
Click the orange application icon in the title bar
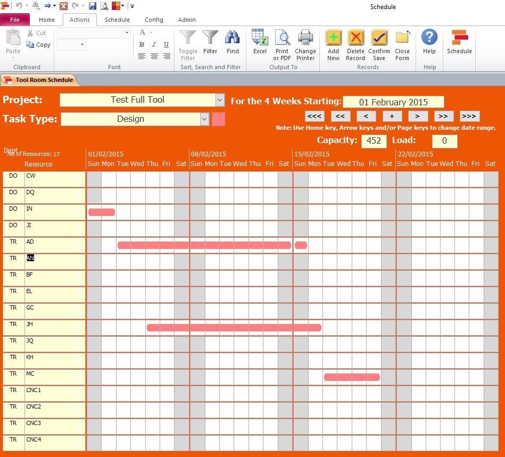click(x=5, y=6)
